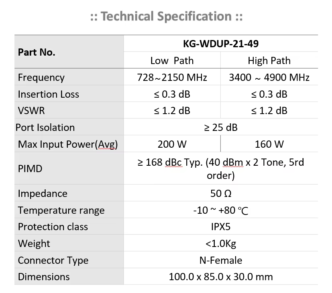Select the -10 ~ +80 °C temperature value

tap(221, 210)
